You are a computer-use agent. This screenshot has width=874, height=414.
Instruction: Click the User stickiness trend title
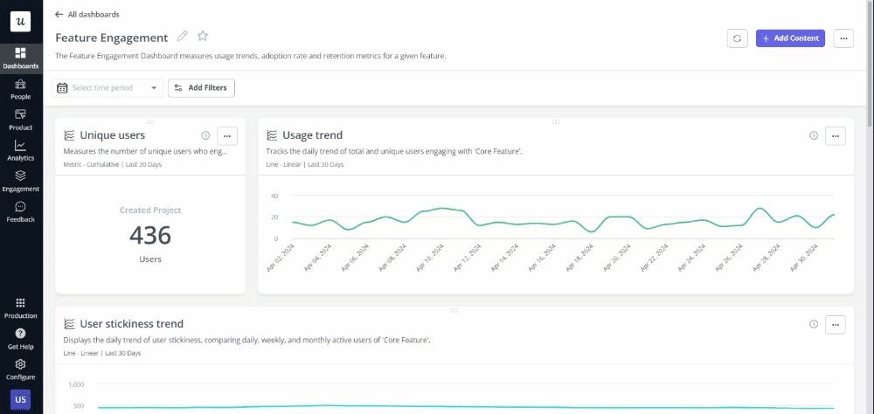[x=132, y=324]
